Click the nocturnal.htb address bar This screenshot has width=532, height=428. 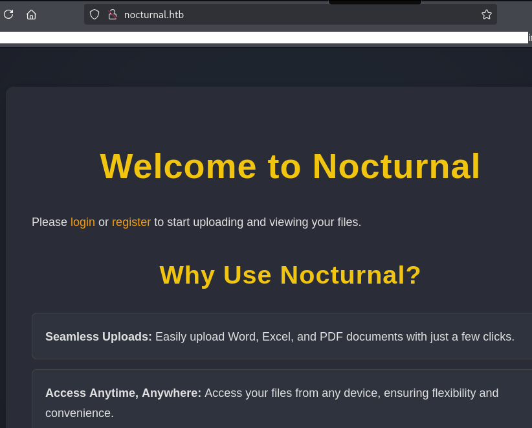tap(291, 14)
